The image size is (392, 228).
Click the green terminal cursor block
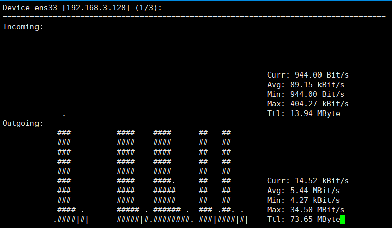pyautogui.click(x=342, y=219)
